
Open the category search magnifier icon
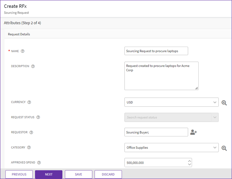pos(224,148)
